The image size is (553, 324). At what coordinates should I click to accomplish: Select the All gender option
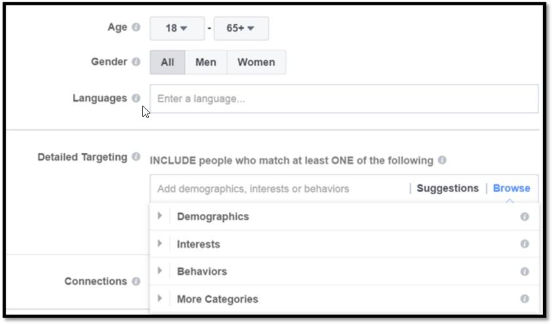pyautogui.click(x=167, y=62)
